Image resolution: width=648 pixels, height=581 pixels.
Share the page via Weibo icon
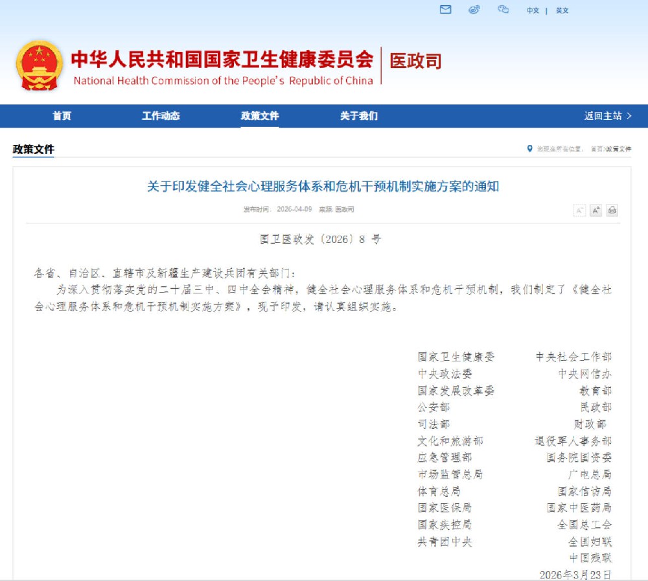tap(474, 10)
